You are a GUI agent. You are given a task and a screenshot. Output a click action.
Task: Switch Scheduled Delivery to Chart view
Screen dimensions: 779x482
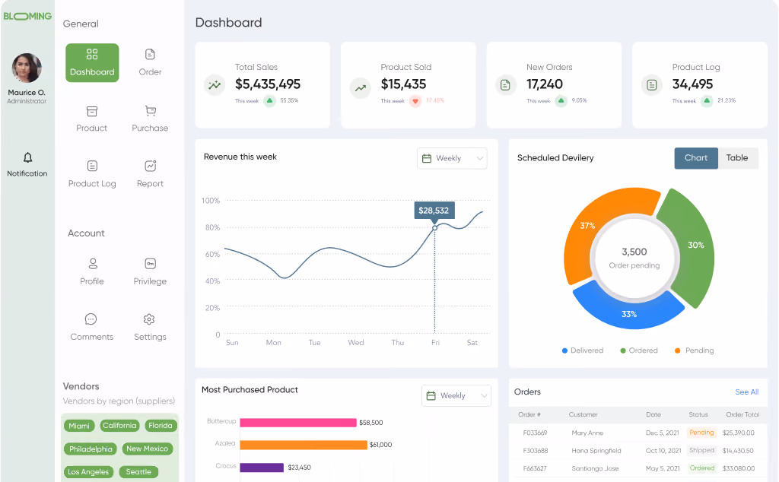[696, 158]
